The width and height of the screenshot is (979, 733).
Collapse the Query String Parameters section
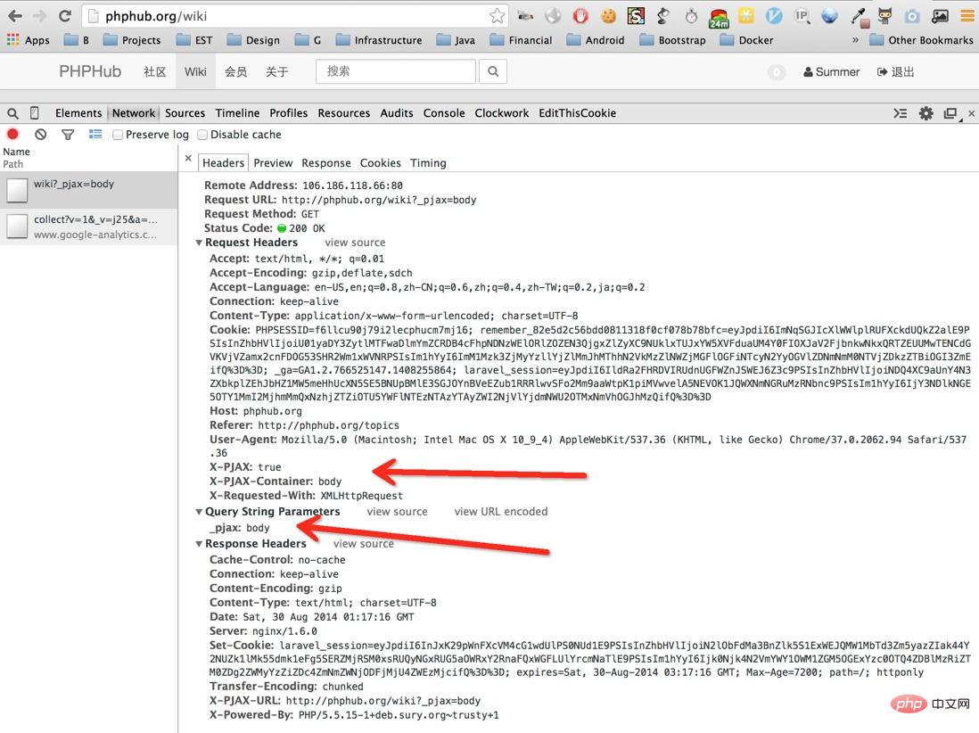point(200,512)
